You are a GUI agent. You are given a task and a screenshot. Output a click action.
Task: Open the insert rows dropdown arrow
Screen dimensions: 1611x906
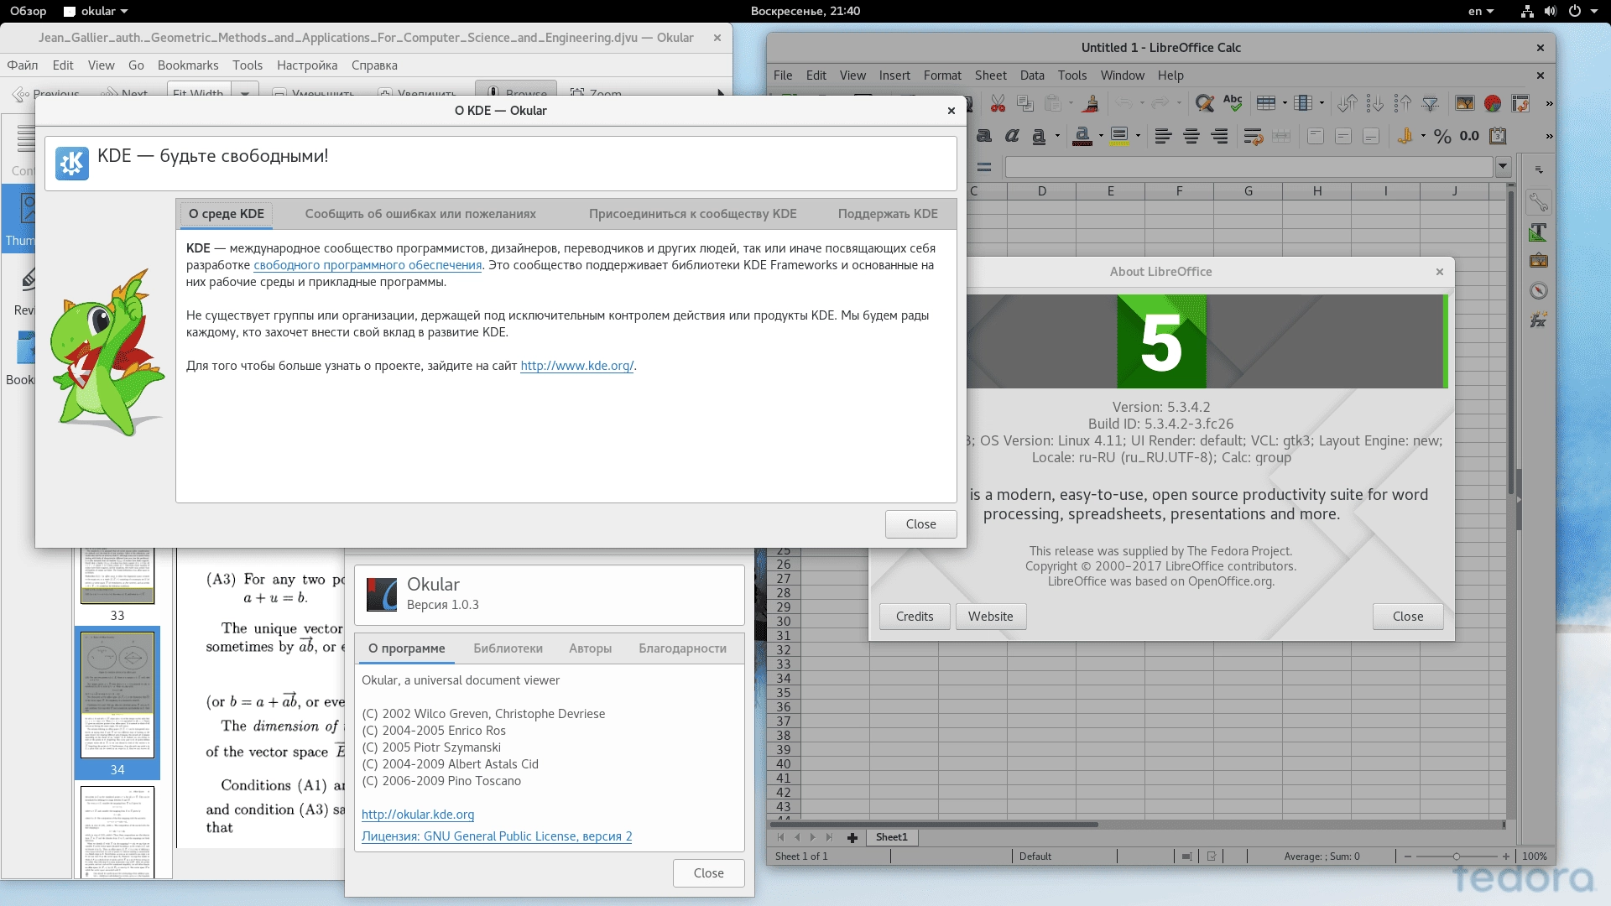(x=1285, y=103)
